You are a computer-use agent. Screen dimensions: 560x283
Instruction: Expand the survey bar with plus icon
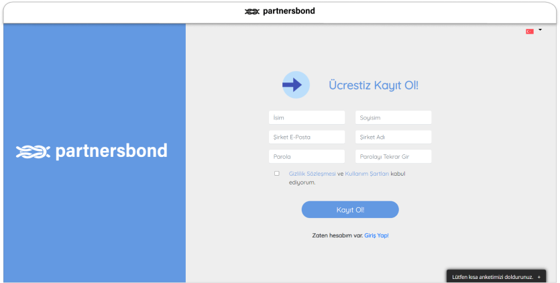tap(539, 276)
